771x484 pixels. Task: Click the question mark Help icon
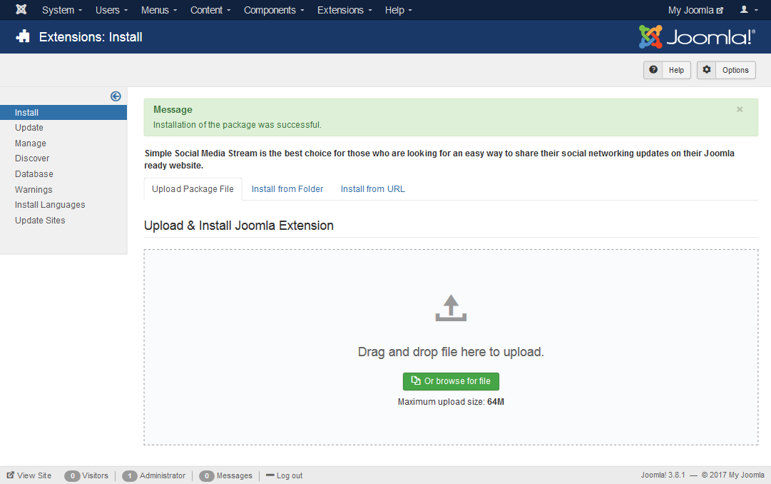pyautogui.click(x=653, y=70)
